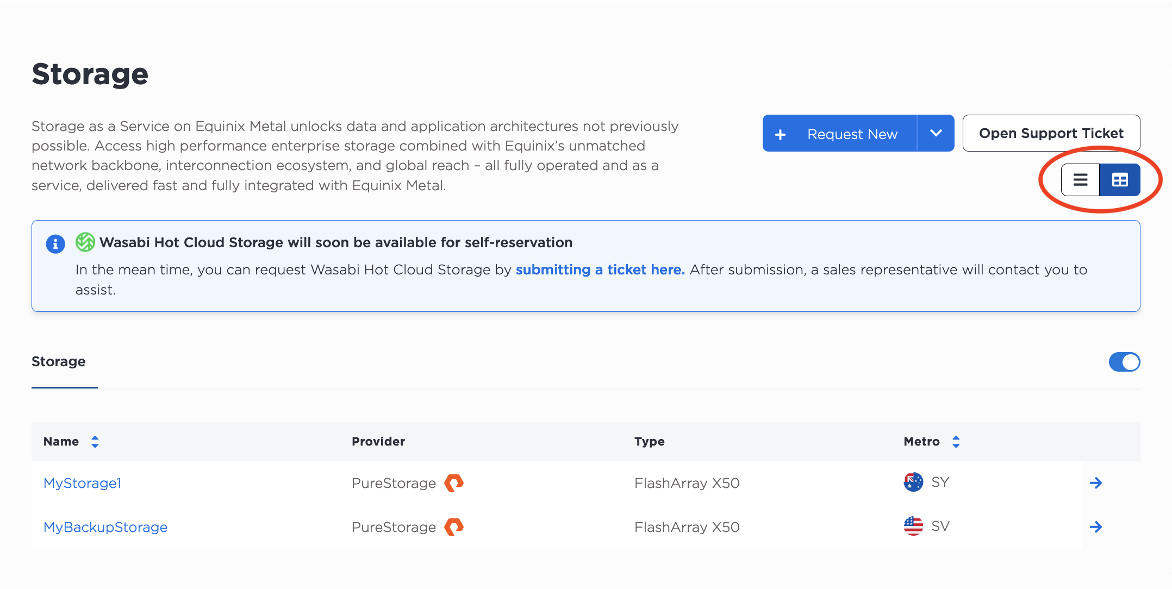
Task: Expand the Request New dropdown chevron
Action: click(x=936, y=133)
